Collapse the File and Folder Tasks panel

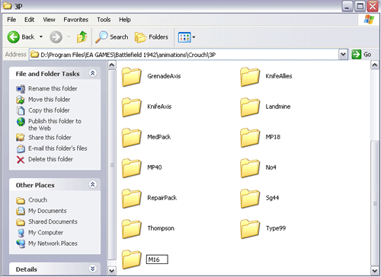[x=93, y=73]
